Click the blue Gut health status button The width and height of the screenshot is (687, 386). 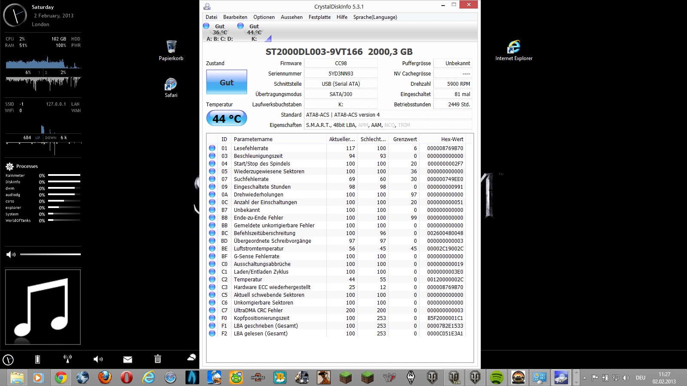coord(227,82)
